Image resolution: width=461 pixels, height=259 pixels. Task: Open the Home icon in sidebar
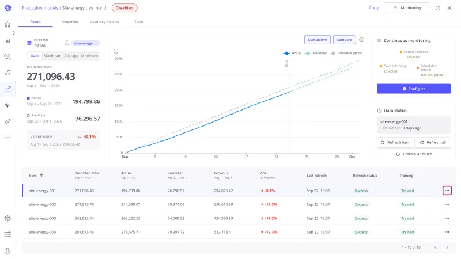(7, 24)
